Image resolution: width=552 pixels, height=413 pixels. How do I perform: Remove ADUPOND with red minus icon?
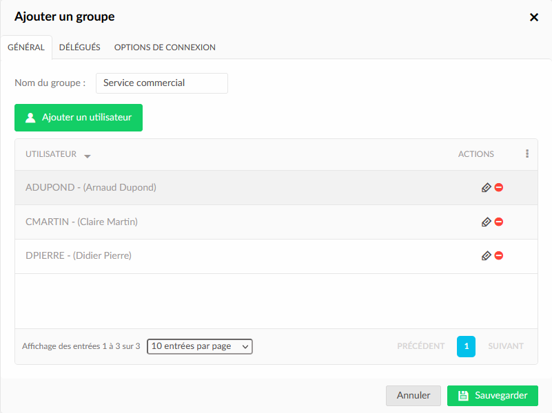499,187
